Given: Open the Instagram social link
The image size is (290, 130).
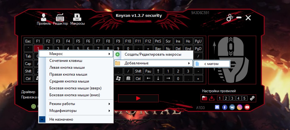Looking at the screenshot, I should pyautogui.click(x=240, y=107).
